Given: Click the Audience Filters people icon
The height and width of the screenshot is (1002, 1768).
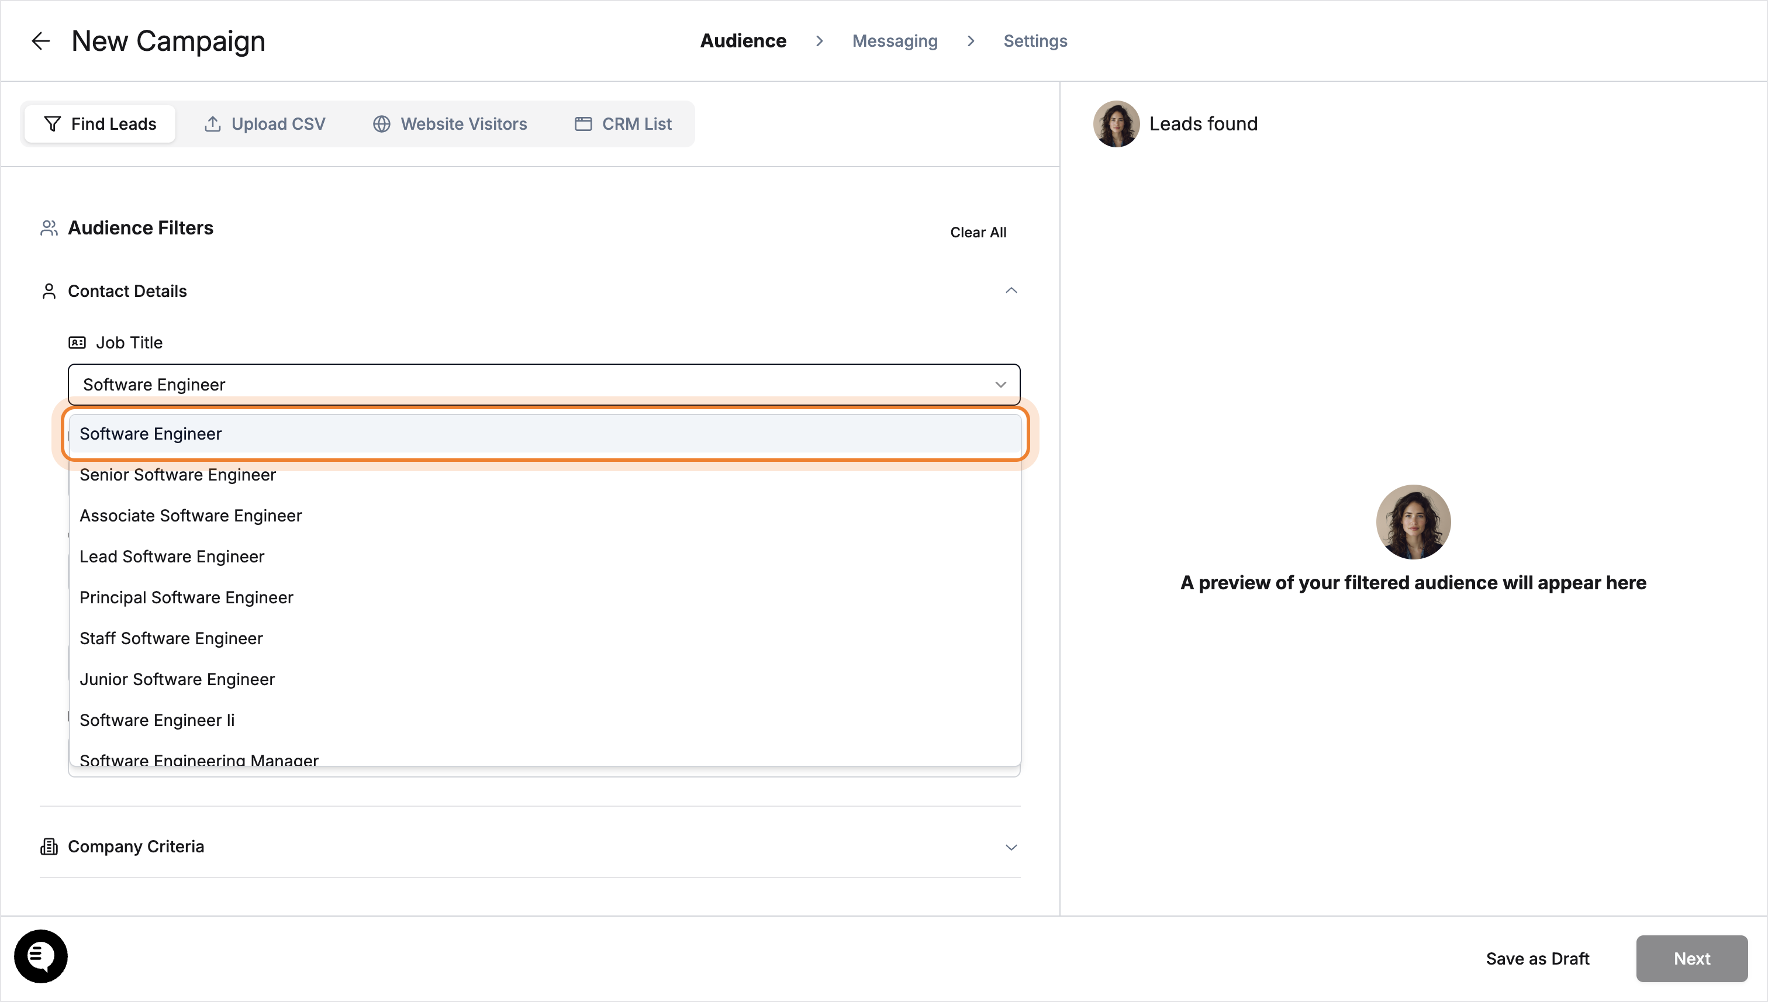Looking at the screenshot, I should coord(49,228).
